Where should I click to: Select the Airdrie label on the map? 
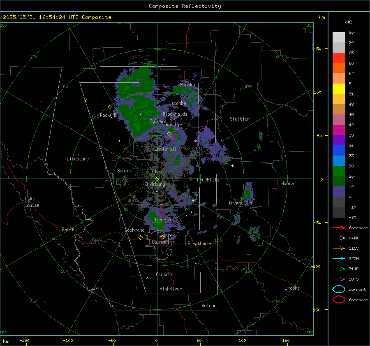[x=162, y=220]
